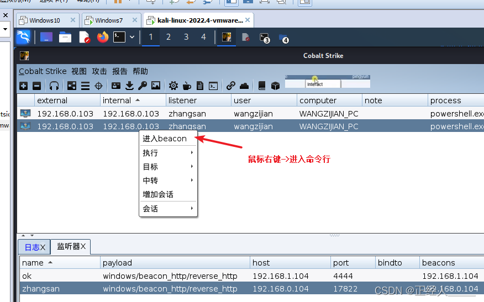Switch to the 日志 tab
The height and width of the screenshot is (302, 484).
coord(35,247)
